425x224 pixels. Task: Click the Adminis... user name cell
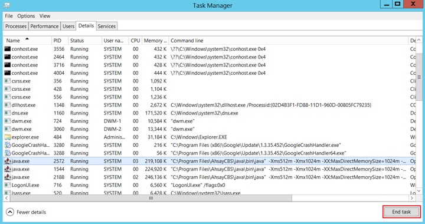click(x=114, y=137)
